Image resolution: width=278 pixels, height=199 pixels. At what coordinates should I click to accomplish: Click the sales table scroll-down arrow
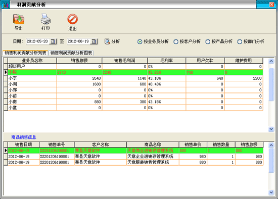point(271,192)
